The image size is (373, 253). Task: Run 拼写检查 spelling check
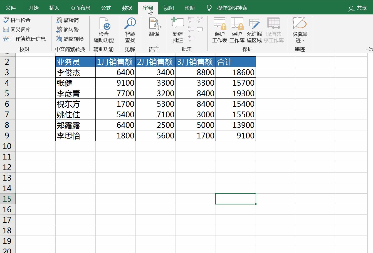(18, 20)
